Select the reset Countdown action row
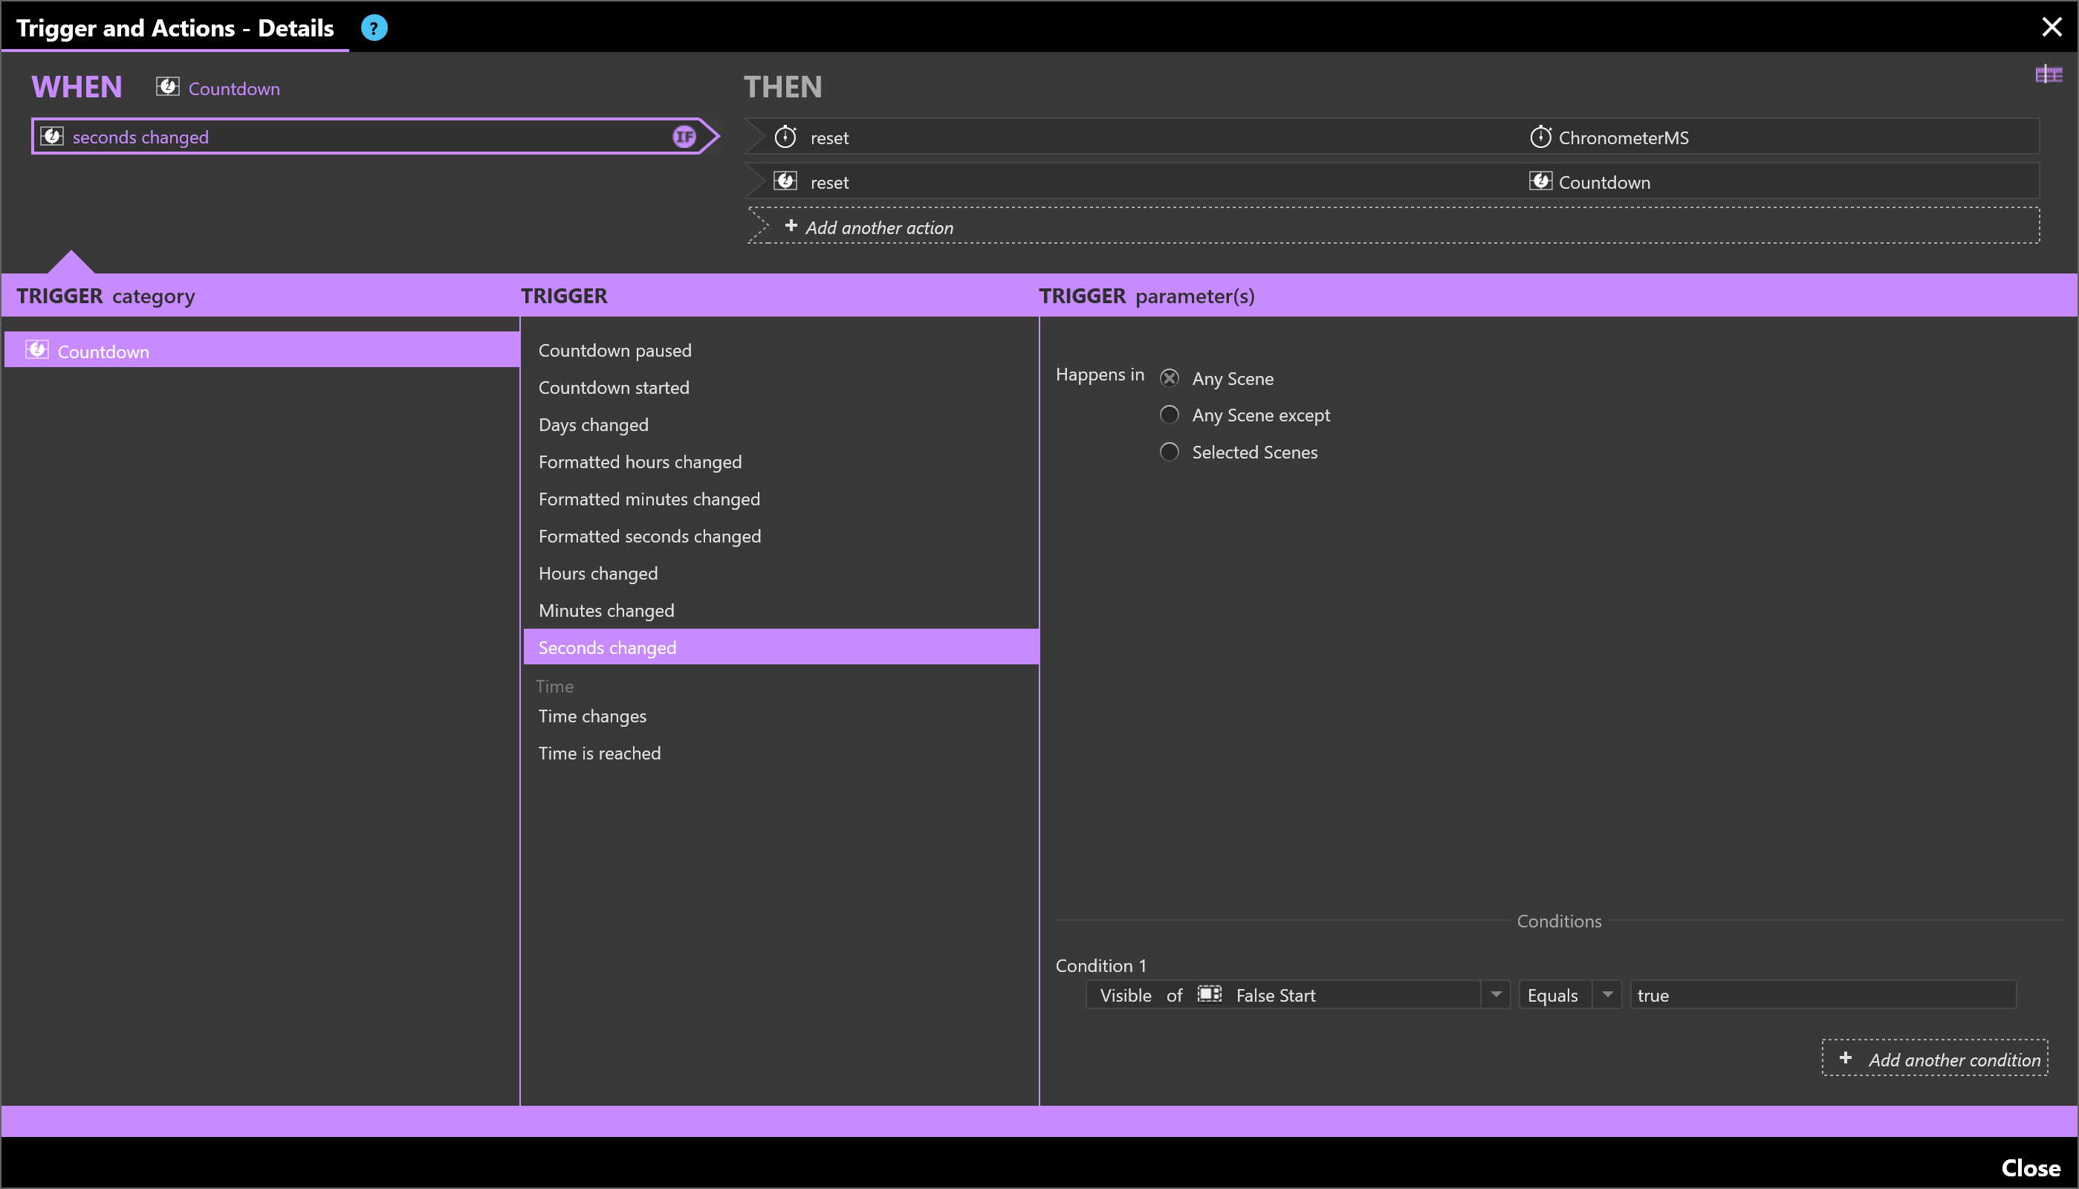This screenshot has height=1189, width=2079. (1392, 181)
